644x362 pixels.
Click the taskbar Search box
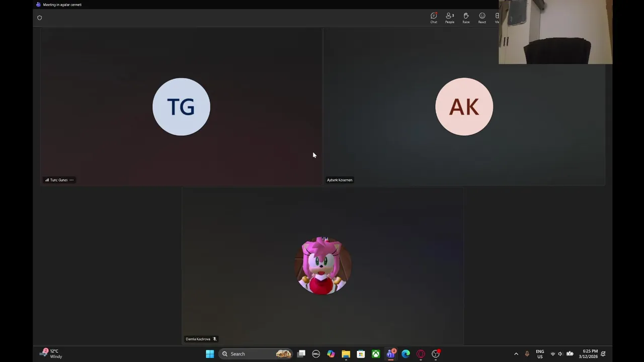256,354
